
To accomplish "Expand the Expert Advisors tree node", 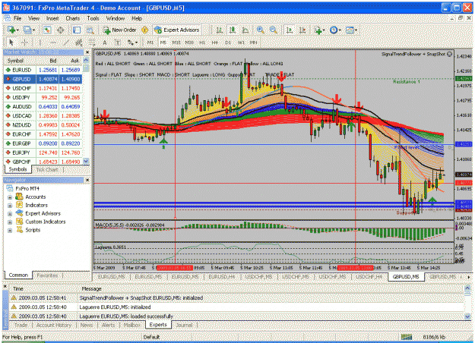I will click(x=10, y=213).
